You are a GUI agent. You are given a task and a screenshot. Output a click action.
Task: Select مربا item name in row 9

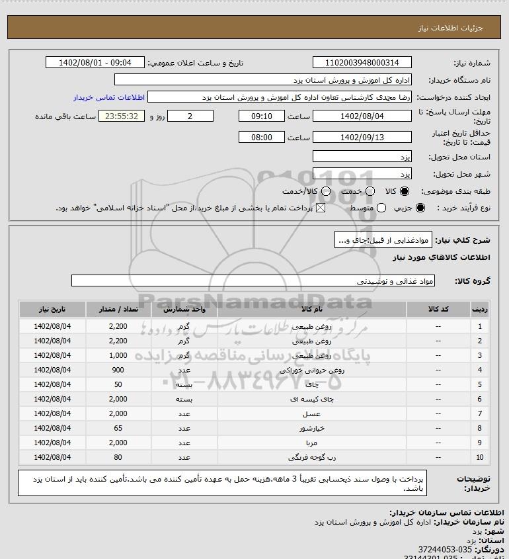coord(312,443)
